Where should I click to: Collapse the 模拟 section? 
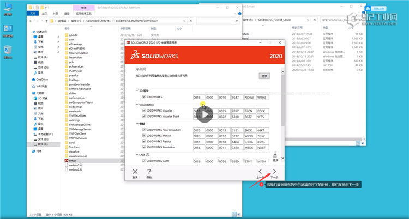click(137, 124)
